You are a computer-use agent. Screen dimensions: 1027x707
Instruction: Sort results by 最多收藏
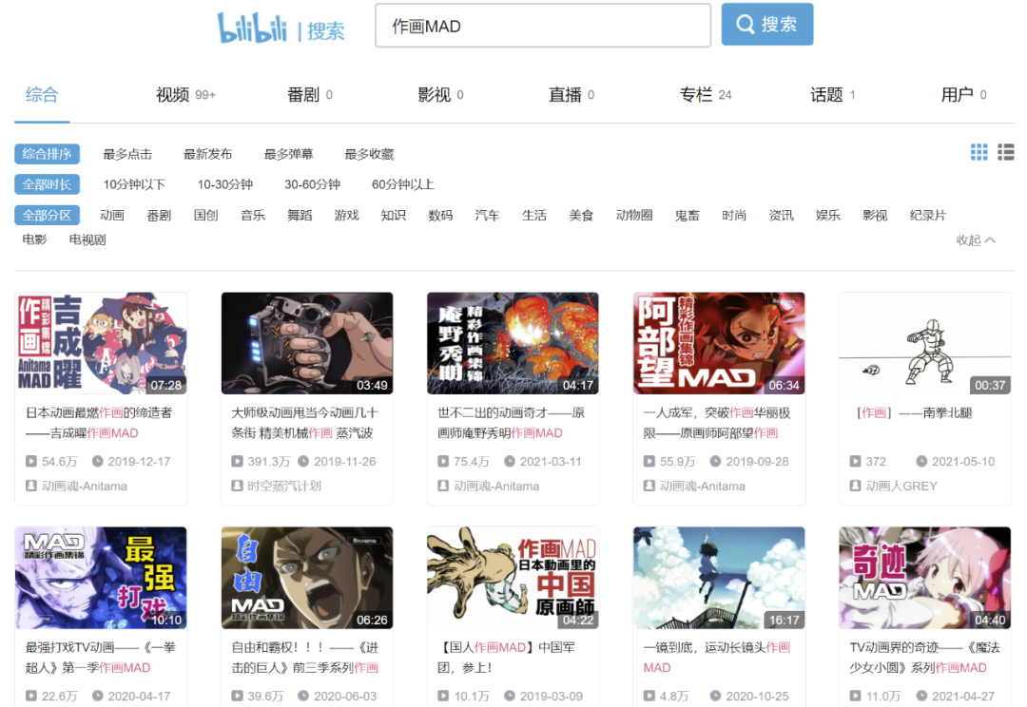click(369, 154)
